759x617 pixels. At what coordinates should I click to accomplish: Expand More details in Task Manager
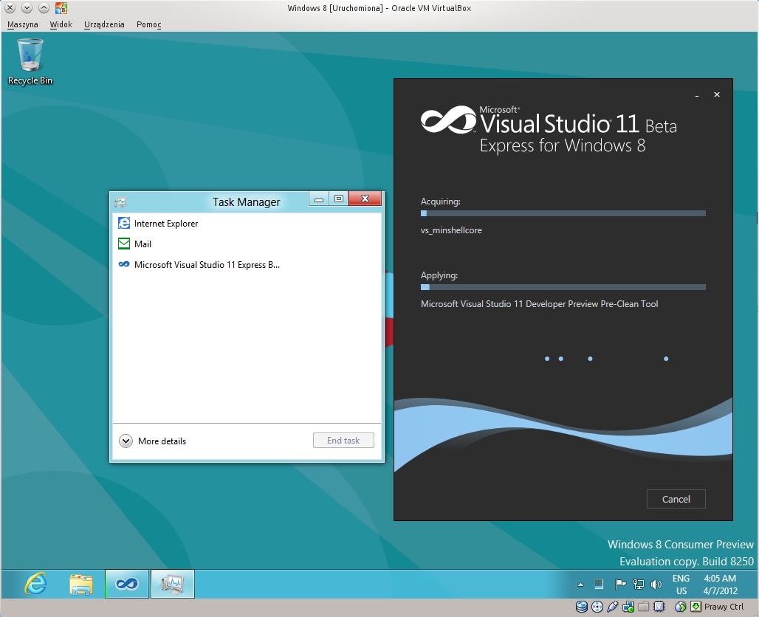coord(153,441)
